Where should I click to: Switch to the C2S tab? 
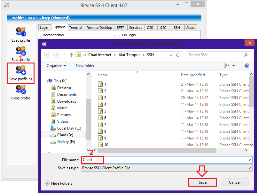point(150,28)
